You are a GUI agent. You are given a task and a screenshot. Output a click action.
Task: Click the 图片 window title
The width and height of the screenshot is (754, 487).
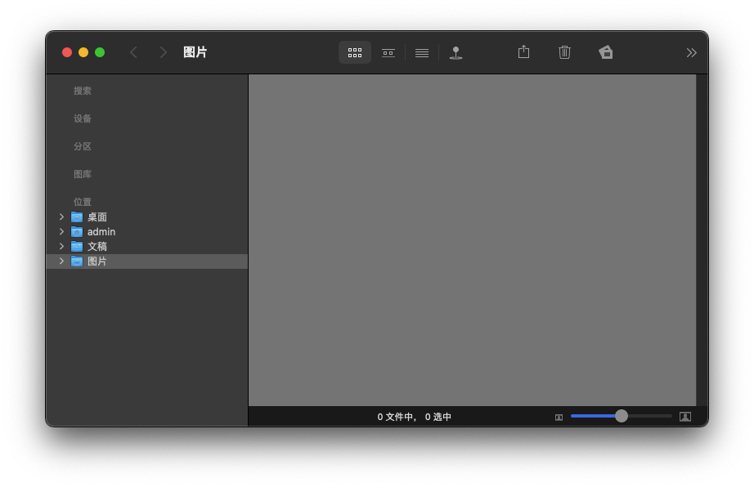(x=195, y=51)
